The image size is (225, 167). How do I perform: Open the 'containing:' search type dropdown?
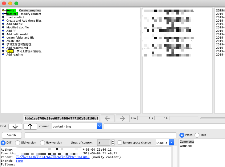pyautogui.click(x=99, y=126)
